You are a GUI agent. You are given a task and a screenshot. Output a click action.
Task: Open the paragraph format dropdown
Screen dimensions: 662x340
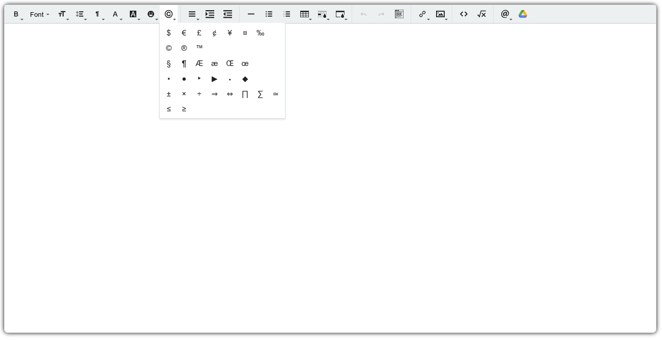98,14
